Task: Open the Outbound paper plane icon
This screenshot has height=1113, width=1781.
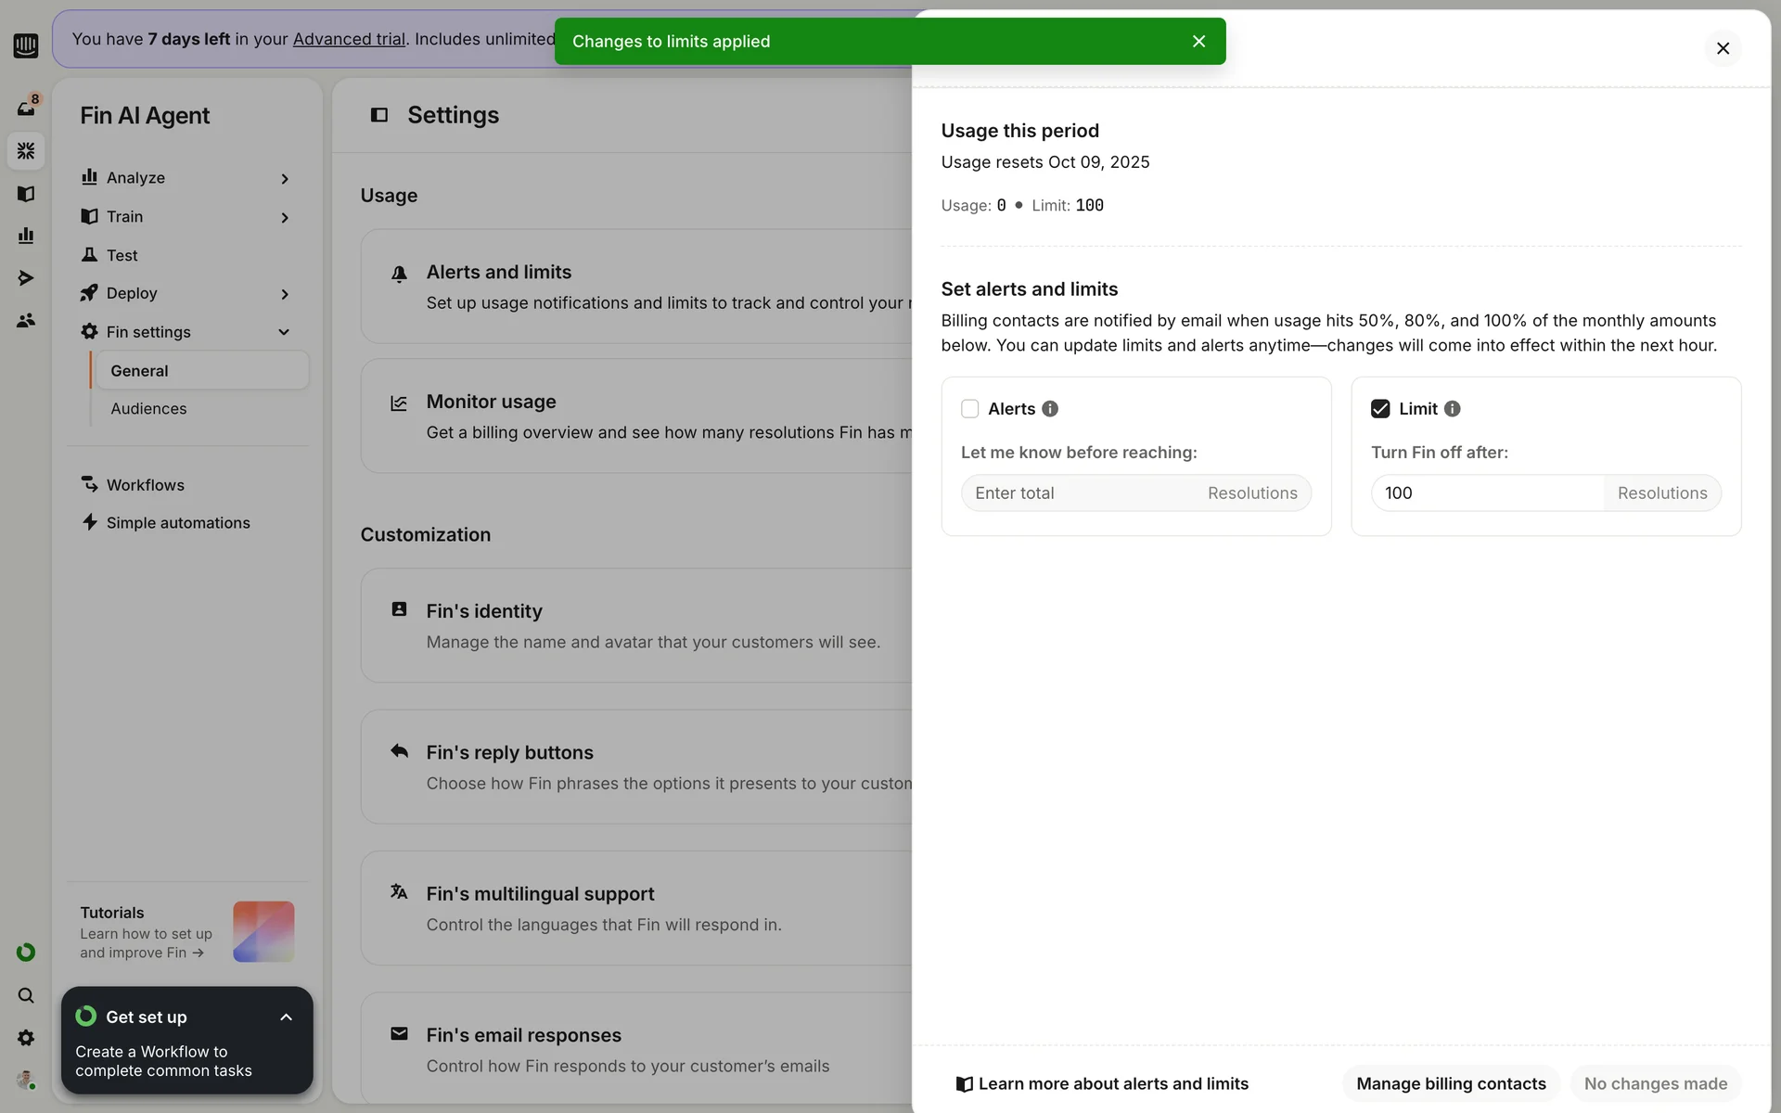Action: click(26, 278)
